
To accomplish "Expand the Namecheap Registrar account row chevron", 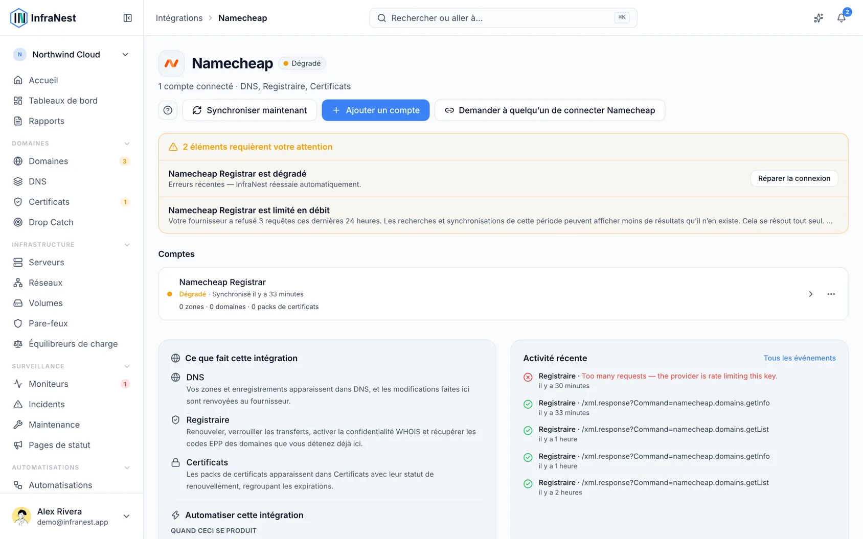I will pos(810,294).
